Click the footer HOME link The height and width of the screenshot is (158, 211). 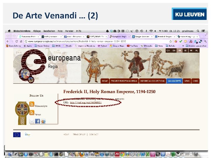coord(66,135)
